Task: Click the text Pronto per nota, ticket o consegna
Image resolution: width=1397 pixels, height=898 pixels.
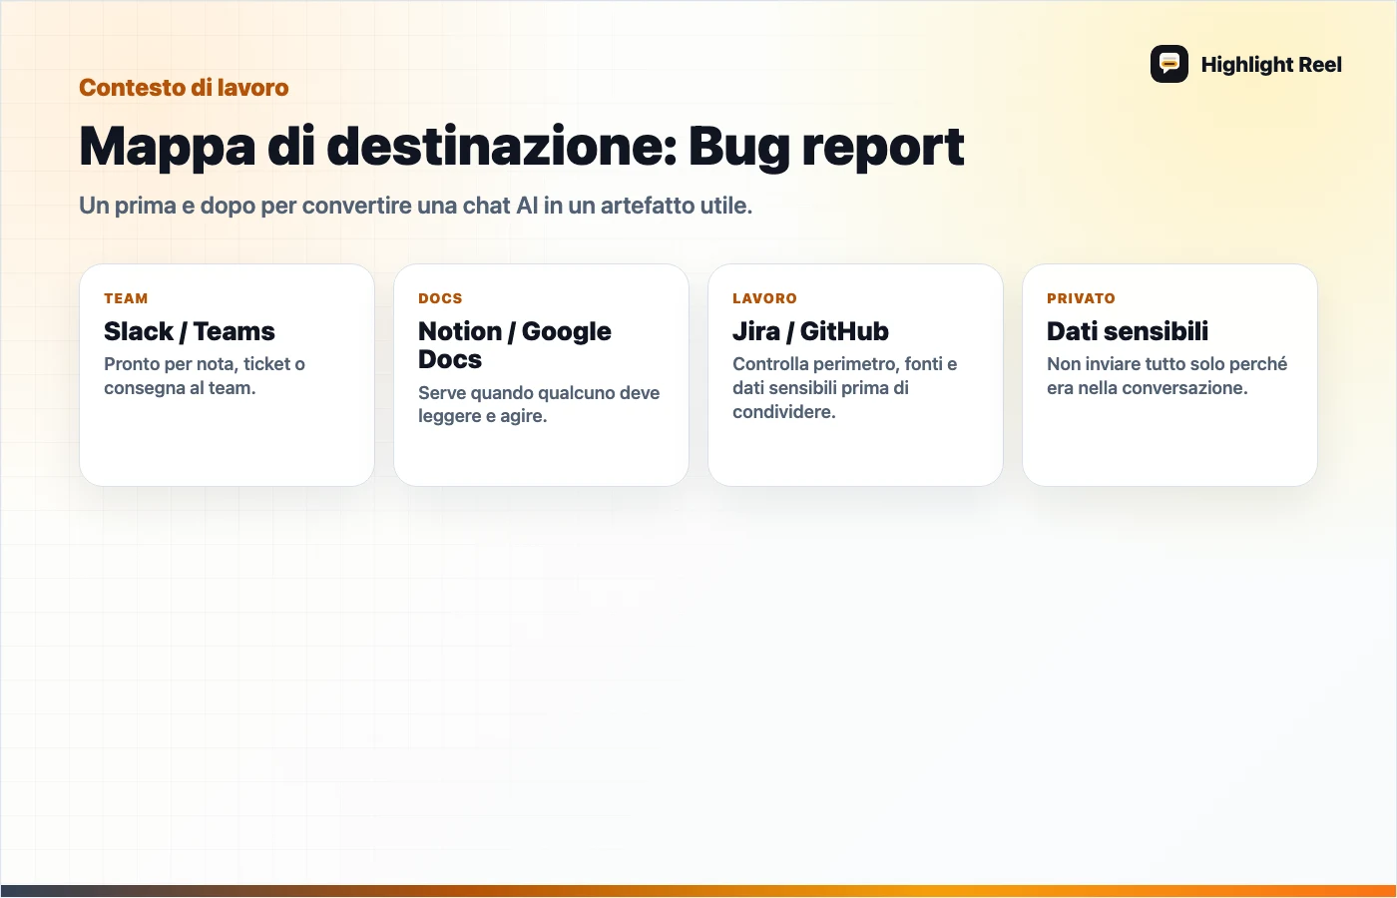Action: click(205, 376)
